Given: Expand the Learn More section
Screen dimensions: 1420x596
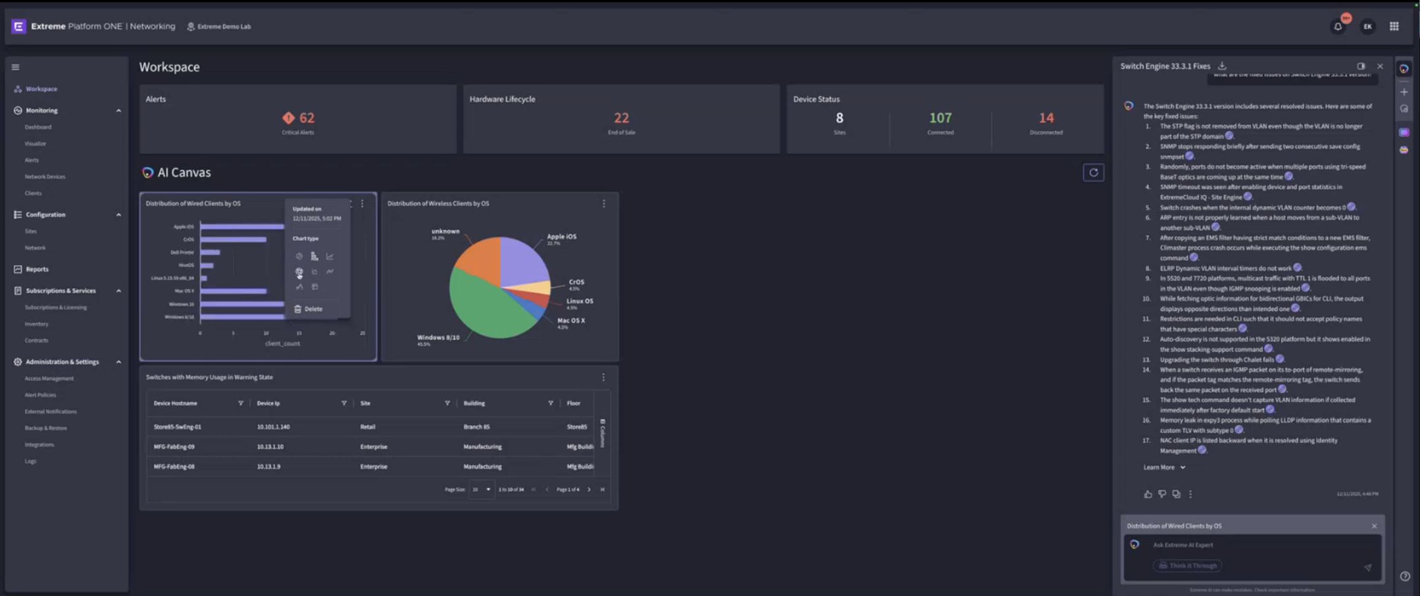Looking at the screenshot, I should click(x=1164, y=468).
